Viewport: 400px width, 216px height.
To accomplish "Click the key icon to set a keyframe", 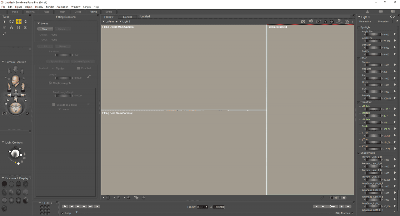I will [x=332, y=206].
